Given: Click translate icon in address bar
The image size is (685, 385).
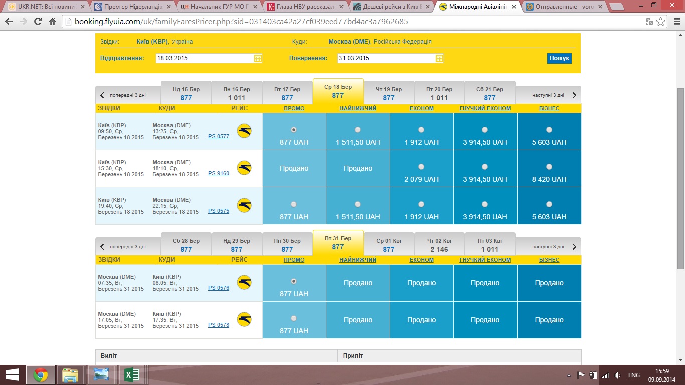Looking at the screenshot, I should click(x=649, y=22).
